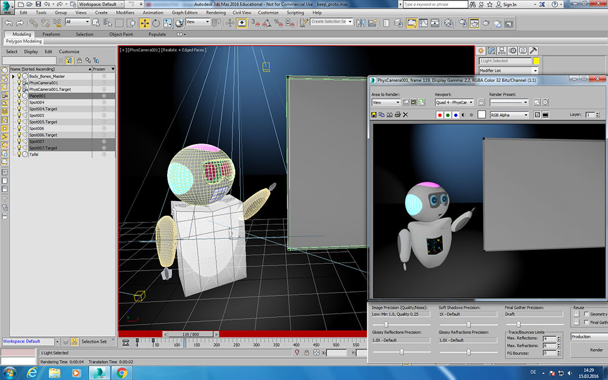Select the Rotate tool in main toolbar
Image resolution: width=608 pixels, height=380 pixels.
(156, 23)
